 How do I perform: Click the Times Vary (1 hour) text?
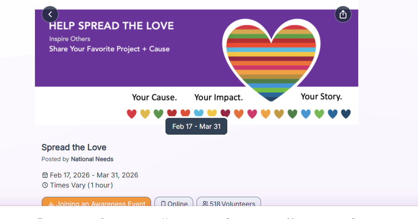tap(81, 185)
